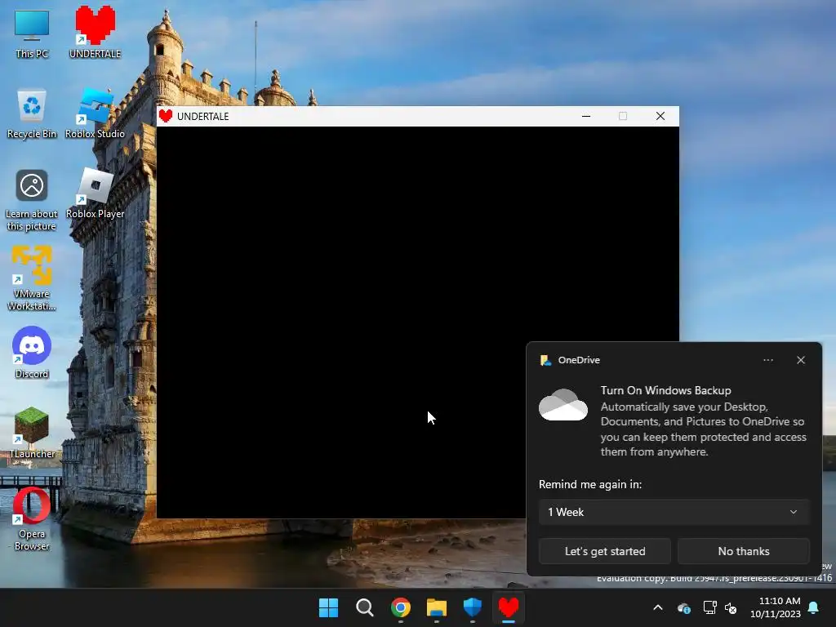The width and height of the screenshot is (836, 627).
Task: Select the TLauncher desktop shortcut
Action: [x=32, y=433]
